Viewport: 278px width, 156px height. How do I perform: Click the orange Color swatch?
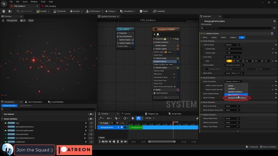[x=229, y=61]
